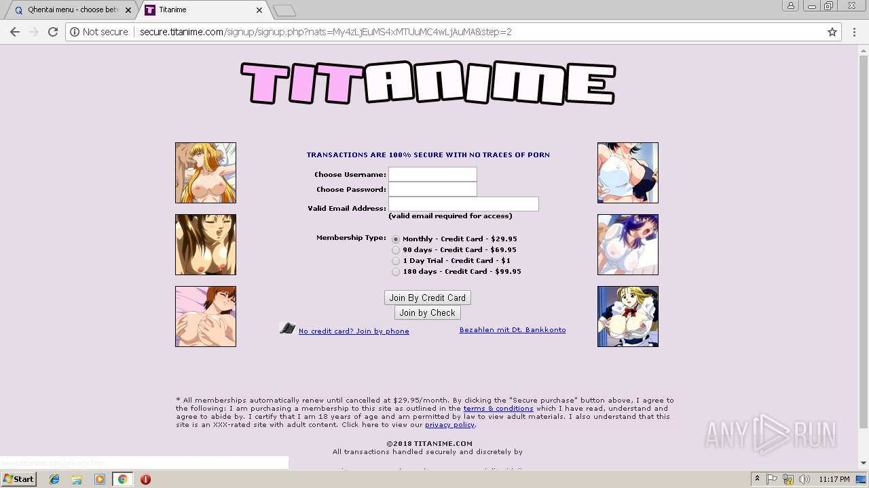This screenshot has height=488, width=869.
Task: Launch Internet Explorer from the taskbar
Action: coord(54,479)
